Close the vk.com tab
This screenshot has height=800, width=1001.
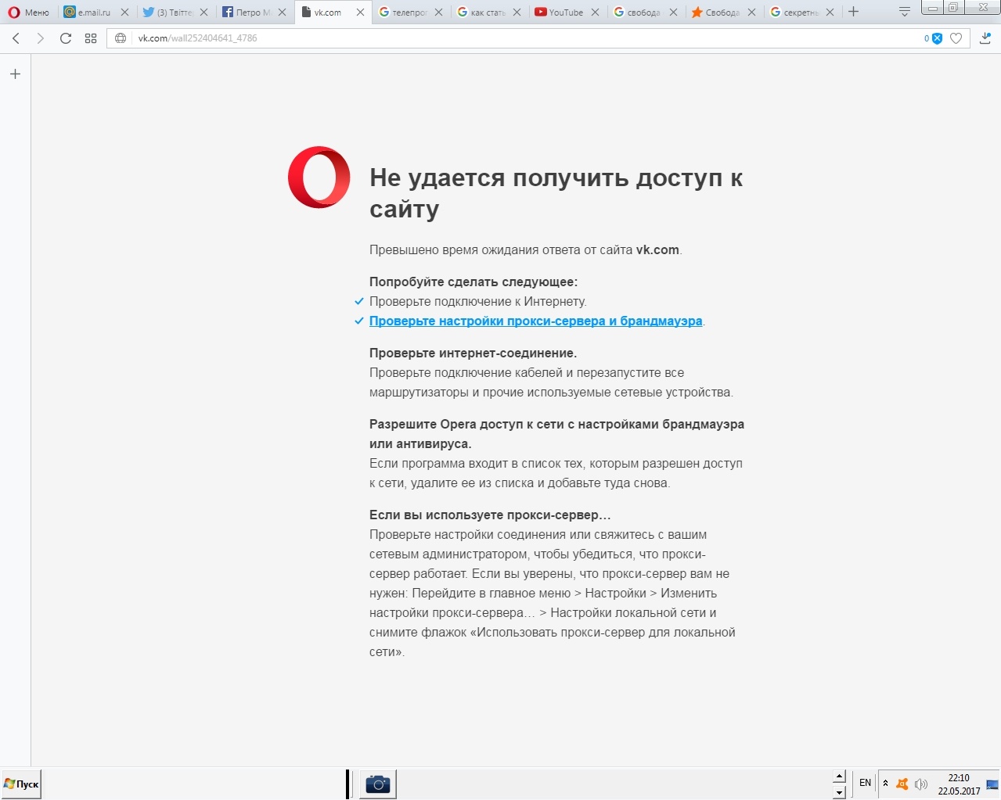(360, 13)
